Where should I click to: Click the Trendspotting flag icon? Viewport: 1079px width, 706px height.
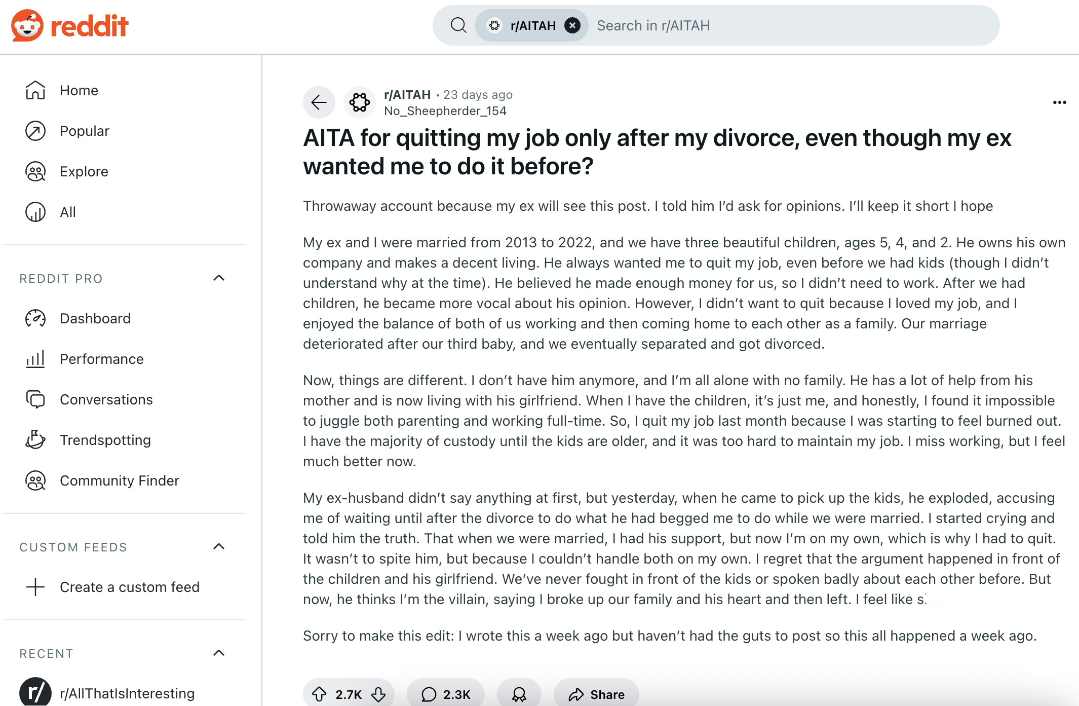[x=35, y=440]
